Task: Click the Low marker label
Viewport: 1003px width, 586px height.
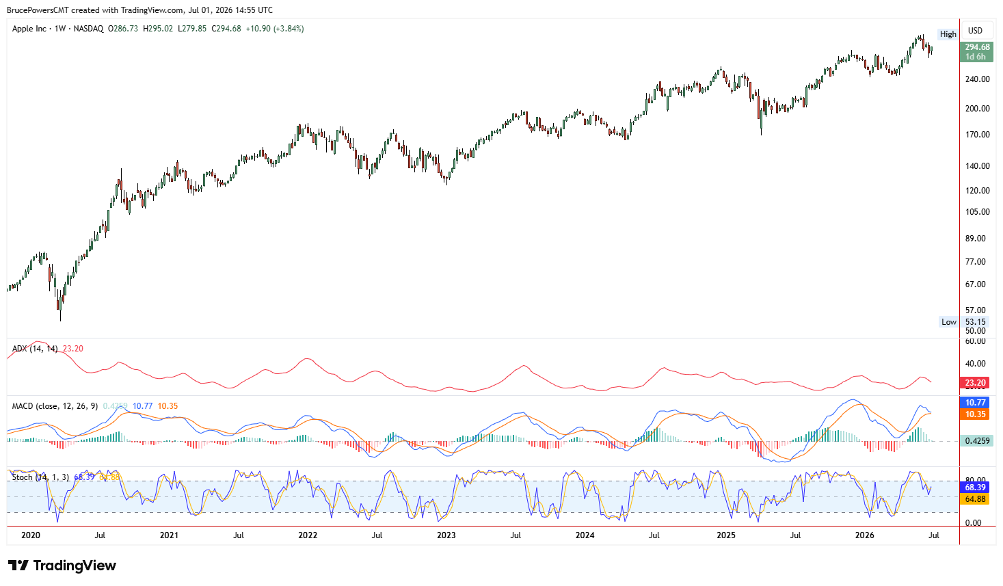Action: pyautogui.click(x=949, y=322)
